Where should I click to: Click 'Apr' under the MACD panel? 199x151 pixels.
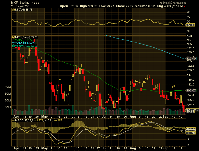point(16,148)
